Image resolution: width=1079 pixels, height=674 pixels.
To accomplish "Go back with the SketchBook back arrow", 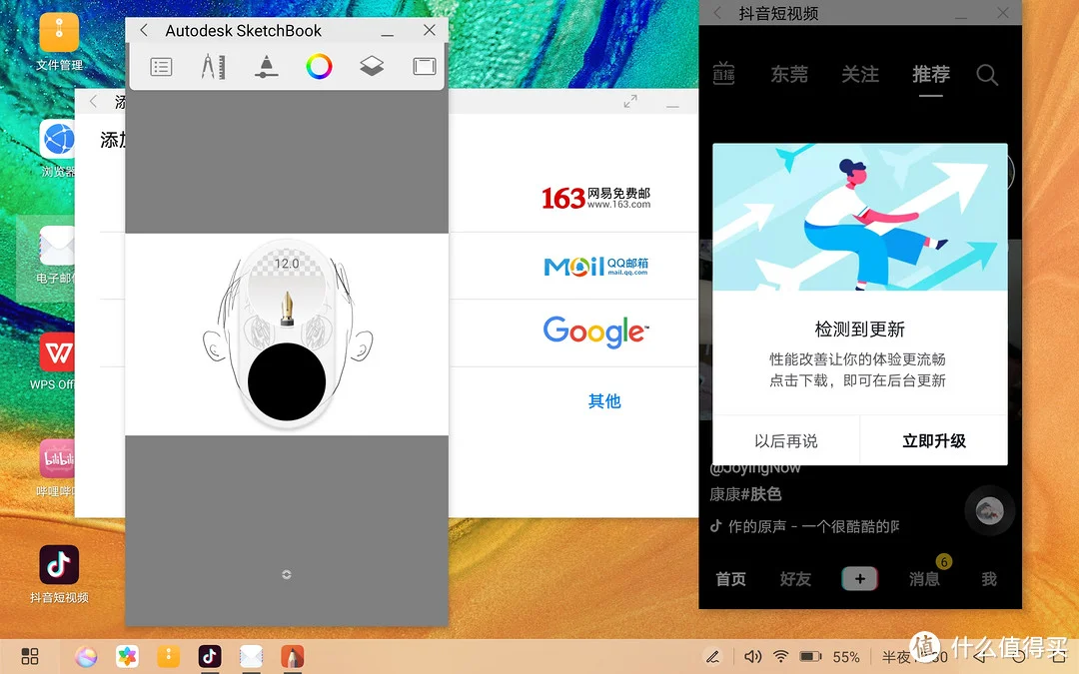I will 144,30.
